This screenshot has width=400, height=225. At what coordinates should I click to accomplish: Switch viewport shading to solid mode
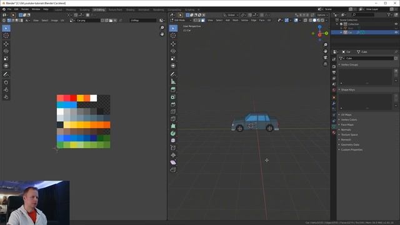(x=314, y=20)
